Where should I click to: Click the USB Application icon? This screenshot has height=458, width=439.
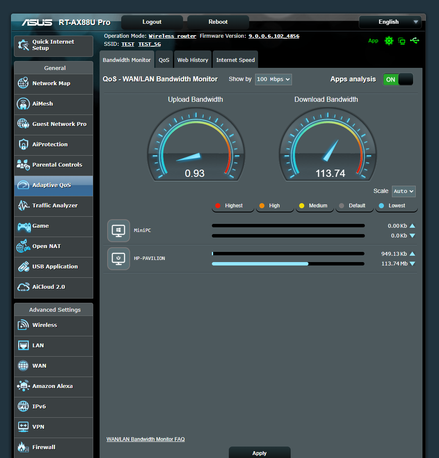[23, 267]
